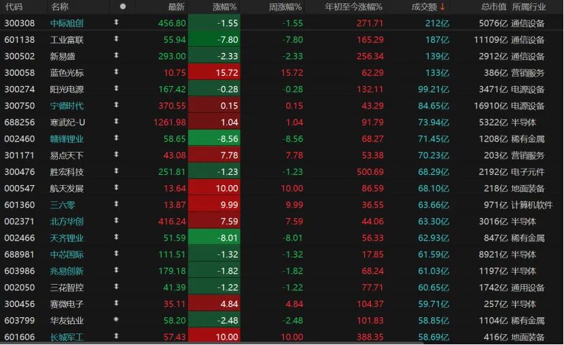Click the 周涨幅% column header

pos(285,7)
